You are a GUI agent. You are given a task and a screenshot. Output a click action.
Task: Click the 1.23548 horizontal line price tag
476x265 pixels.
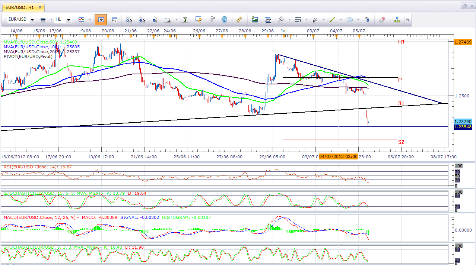pos(463,127)
